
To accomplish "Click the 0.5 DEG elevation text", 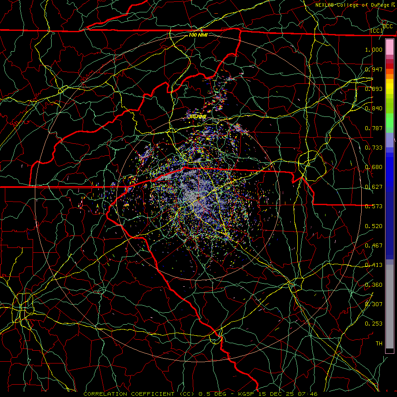I will click(x=212, y=394).
